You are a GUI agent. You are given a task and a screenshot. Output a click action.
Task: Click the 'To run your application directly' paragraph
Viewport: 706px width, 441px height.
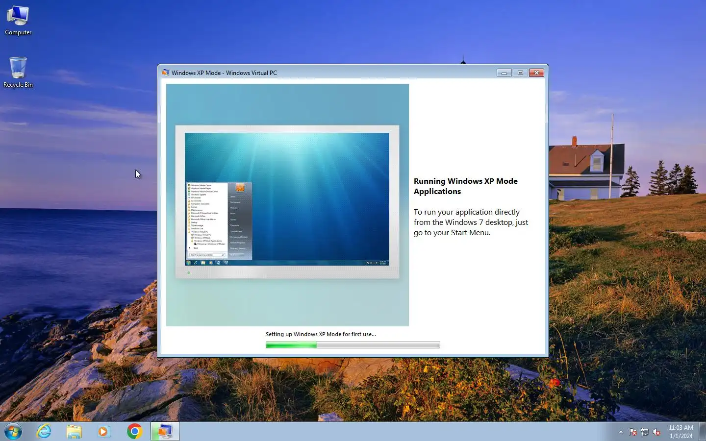[471, 222]
